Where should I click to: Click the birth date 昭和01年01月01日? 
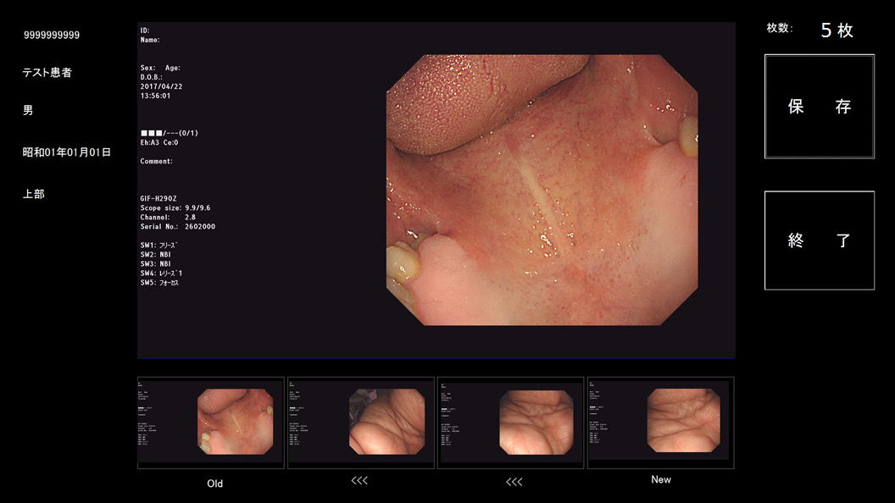click(x=67, y=152)
